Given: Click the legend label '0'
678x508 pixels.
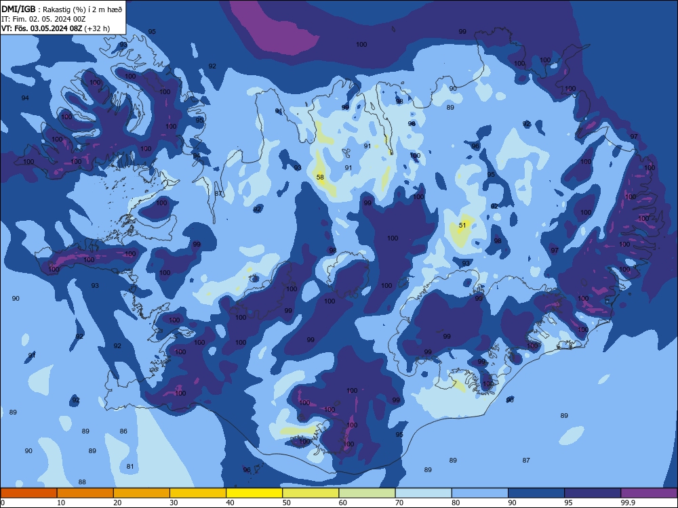Looking at the screenshot, I should click(3, 503).
